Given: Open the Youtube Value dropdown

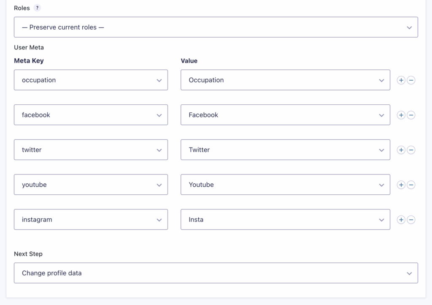Looking at the screenshot, I should click(285, 185).
